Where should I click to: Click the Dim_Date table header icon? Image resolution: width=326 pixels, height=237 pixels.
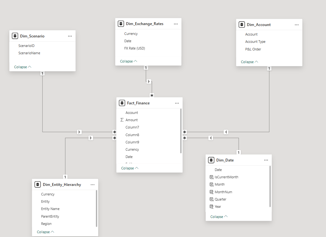tap(211, 160)
